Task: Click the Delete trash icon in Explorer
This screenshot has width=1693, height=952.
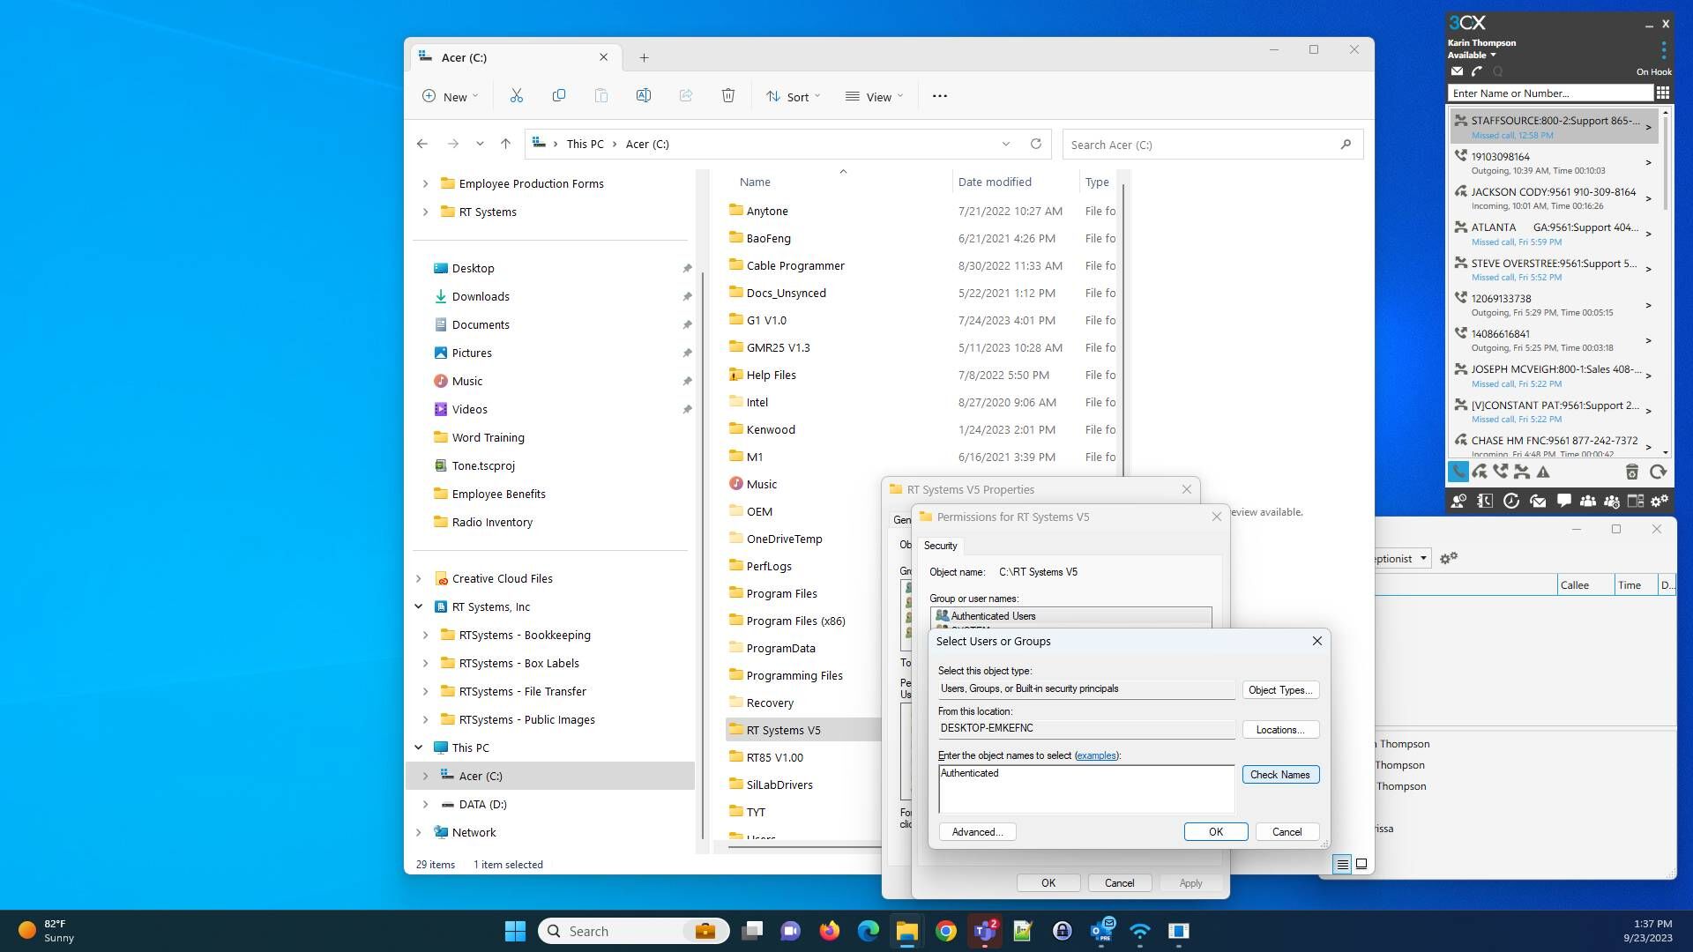Action: (x=728, y=96)
